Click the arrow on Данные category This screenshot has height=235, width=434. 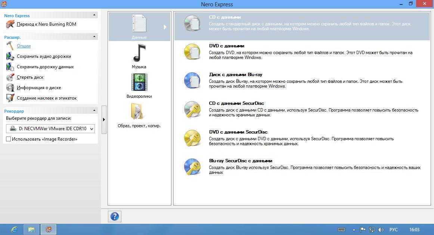[x=165, y=27]
